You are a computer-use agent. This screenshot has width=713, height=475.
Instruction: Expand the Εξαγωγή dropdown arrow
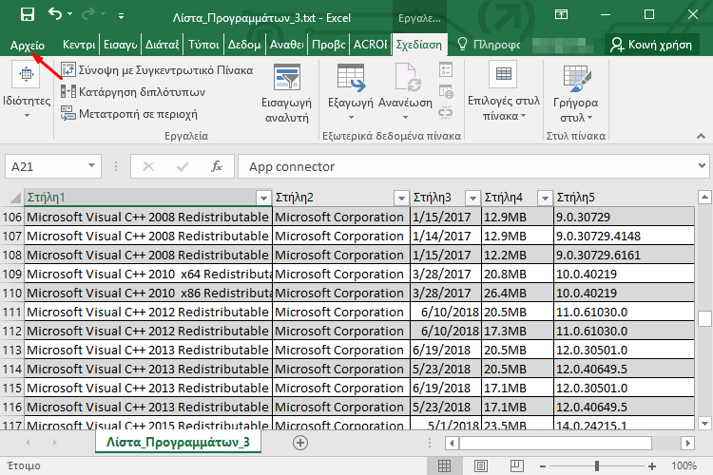coord(351,117)
